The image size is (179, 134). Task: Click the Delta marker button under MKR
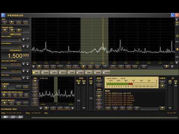(x=99, y=86)
